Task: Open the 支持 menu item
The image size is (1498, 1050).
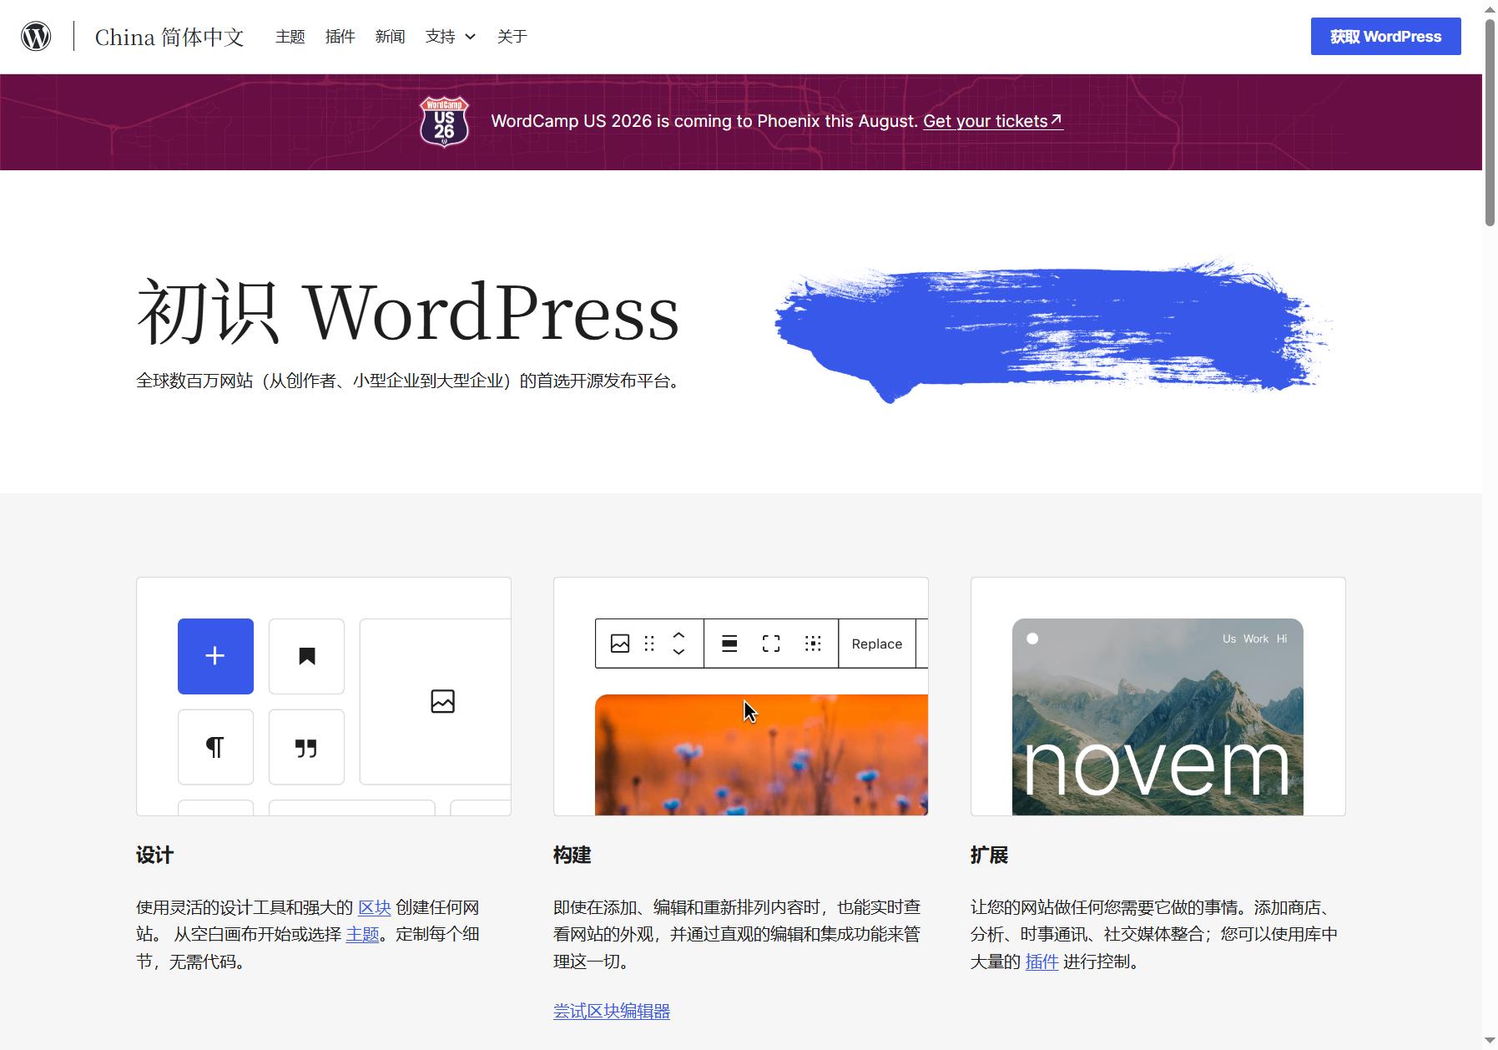Action: coord(441,37)
